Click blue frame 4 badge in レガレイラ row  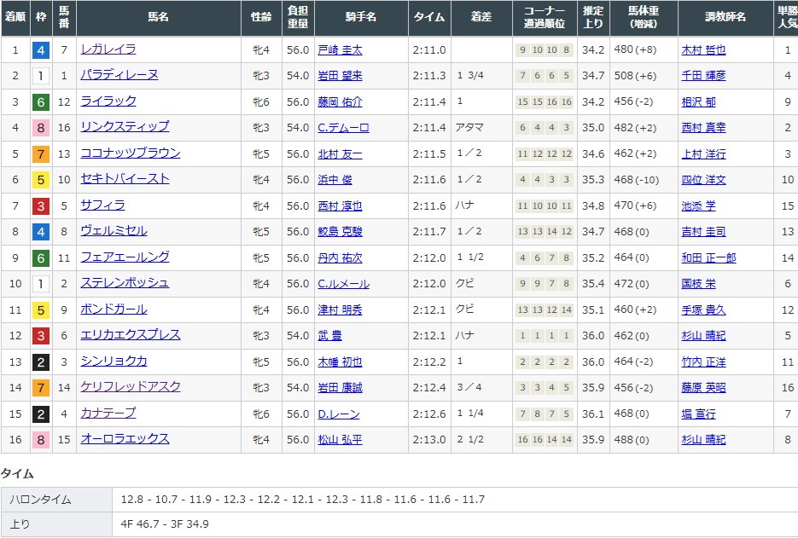[40, 50]
